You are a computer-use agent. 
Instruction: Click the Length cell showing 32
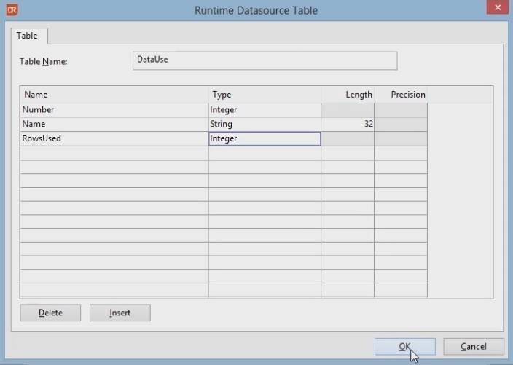click(x=348, y=125)
